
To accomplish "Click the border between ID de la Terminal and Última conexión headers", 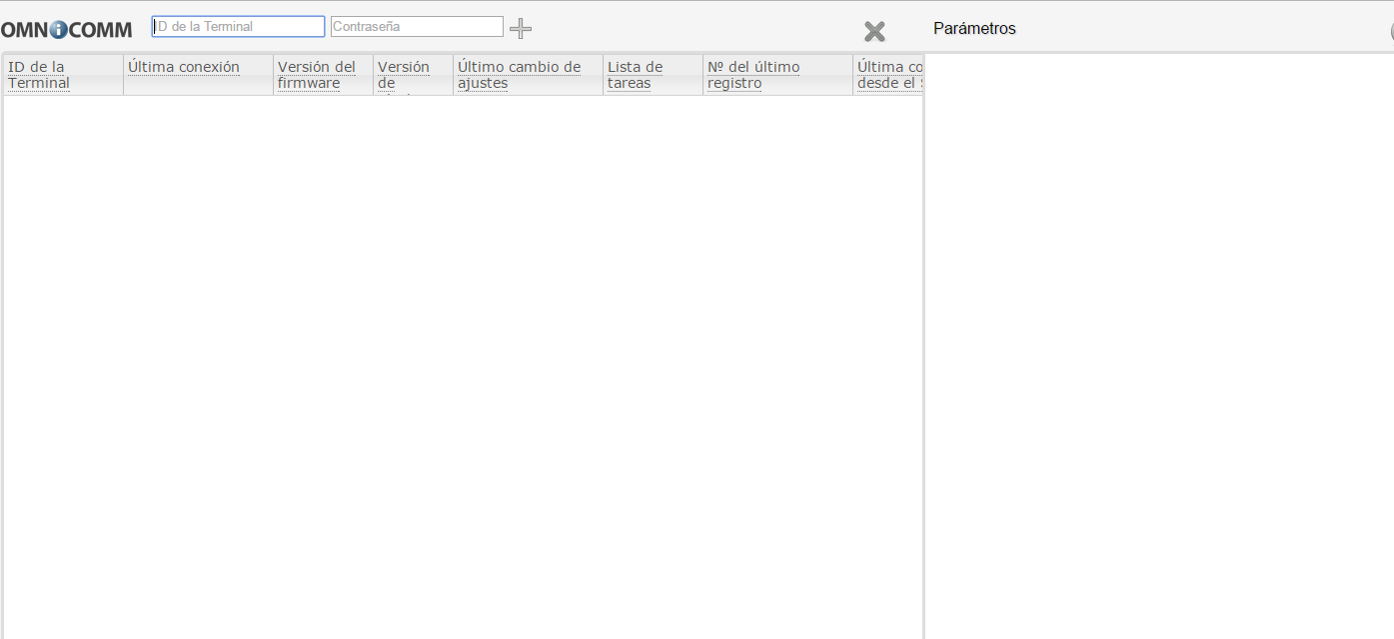I will tap(123, 75).
